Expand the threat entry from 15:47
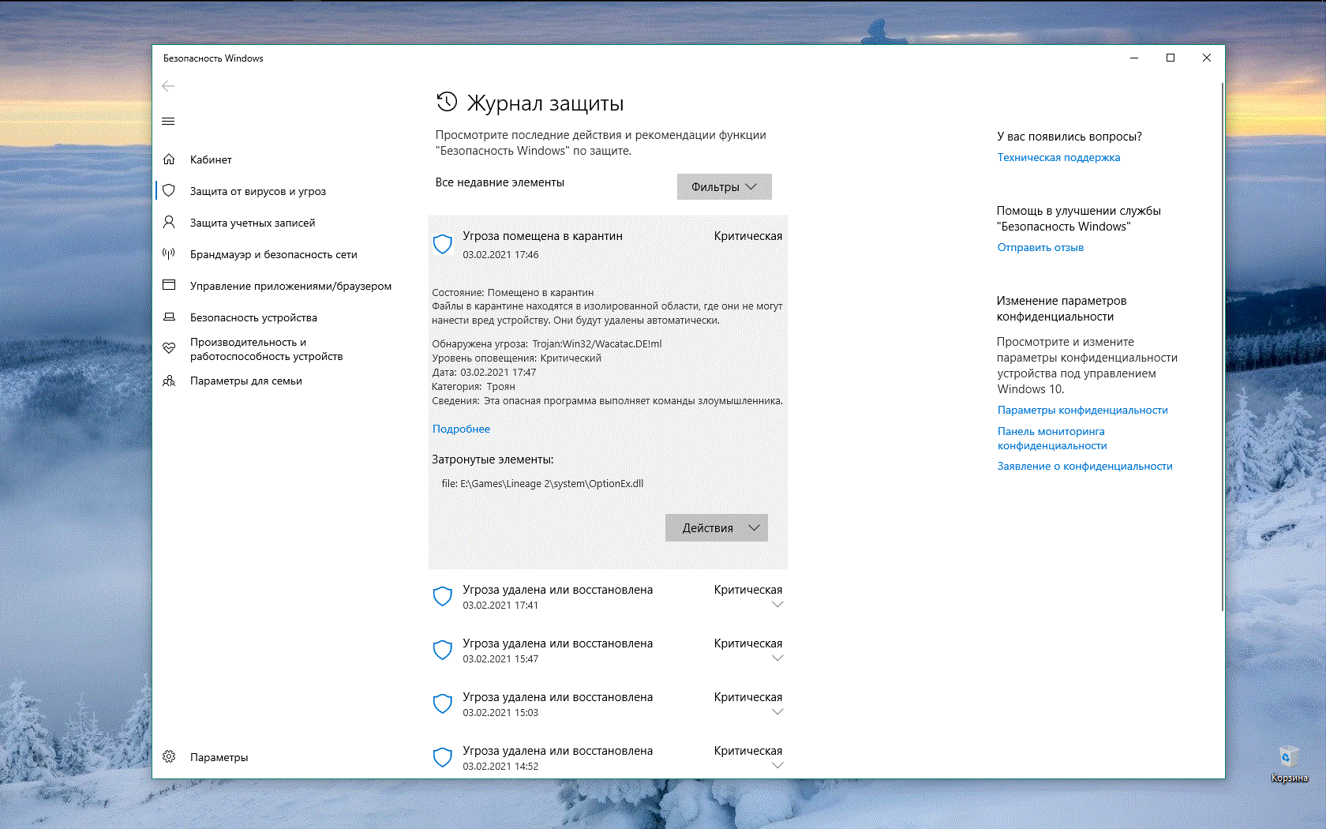 [x=777, y=658]
